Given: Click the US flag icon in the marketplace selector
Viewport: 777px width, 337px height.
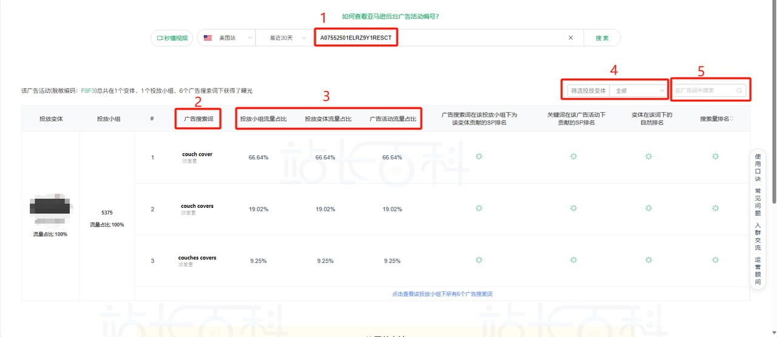Looking at the screenshot, I should 208,38.
